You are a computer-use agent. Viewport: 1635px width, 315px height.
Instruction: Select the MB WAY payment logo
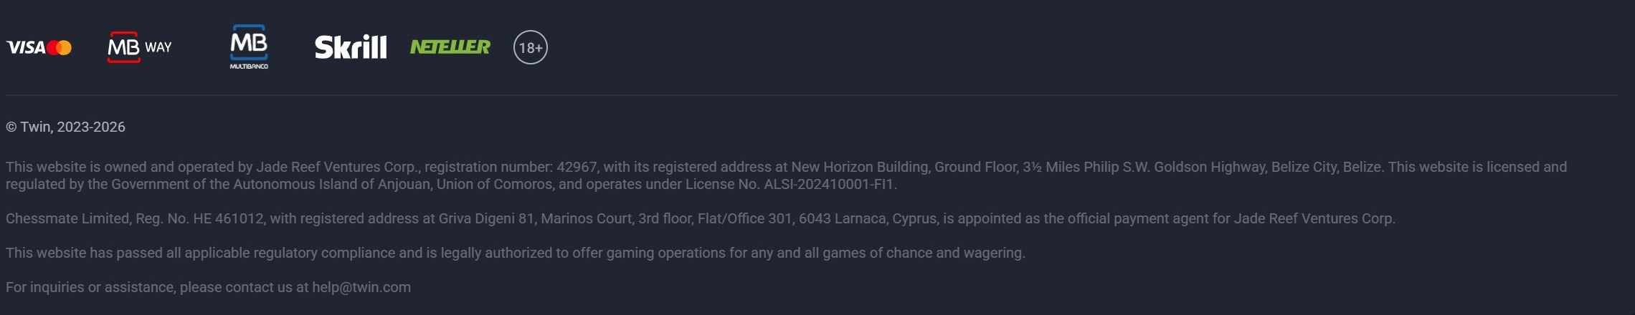click(140, 47)
